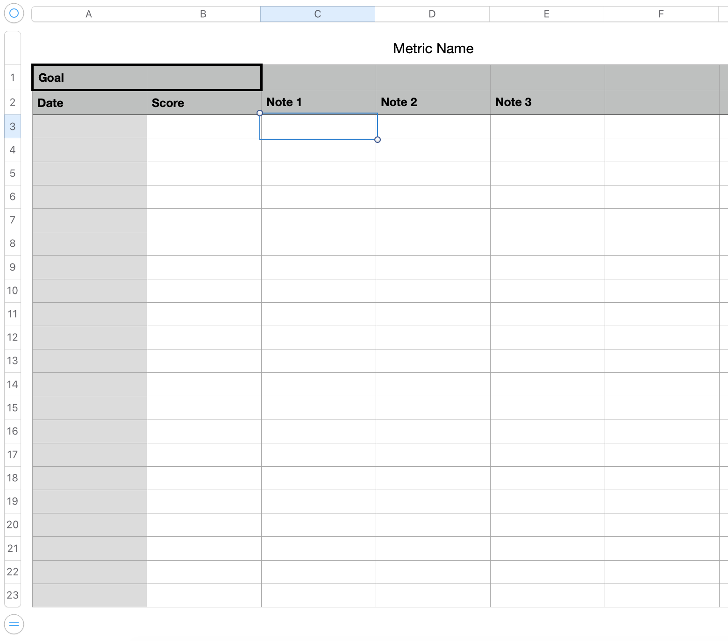Click the add rows handle icon
This screenshot has height=641, width=728.
[x=14, y=624]
